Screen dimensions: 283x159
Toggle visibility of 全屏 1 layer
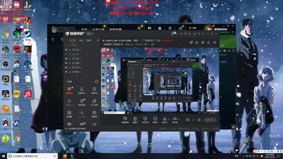pyautogui.click(x=66, y=63)
